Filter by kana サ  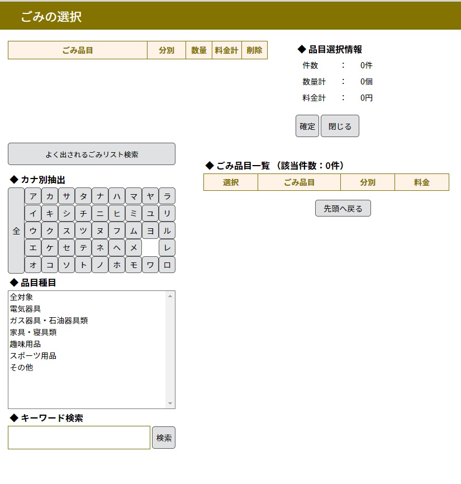[x=66, y=196]
